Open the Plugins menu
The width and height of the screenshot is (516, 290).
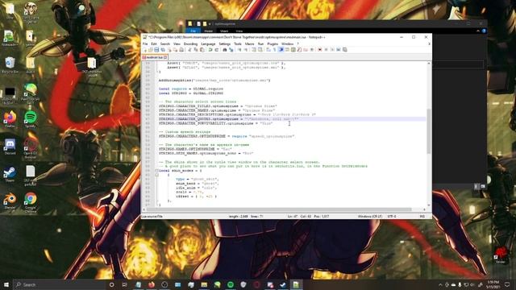click(x=273, y=43)
